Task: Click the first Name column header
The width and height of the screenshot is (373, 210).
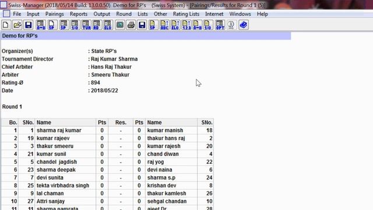Action: 65,123
